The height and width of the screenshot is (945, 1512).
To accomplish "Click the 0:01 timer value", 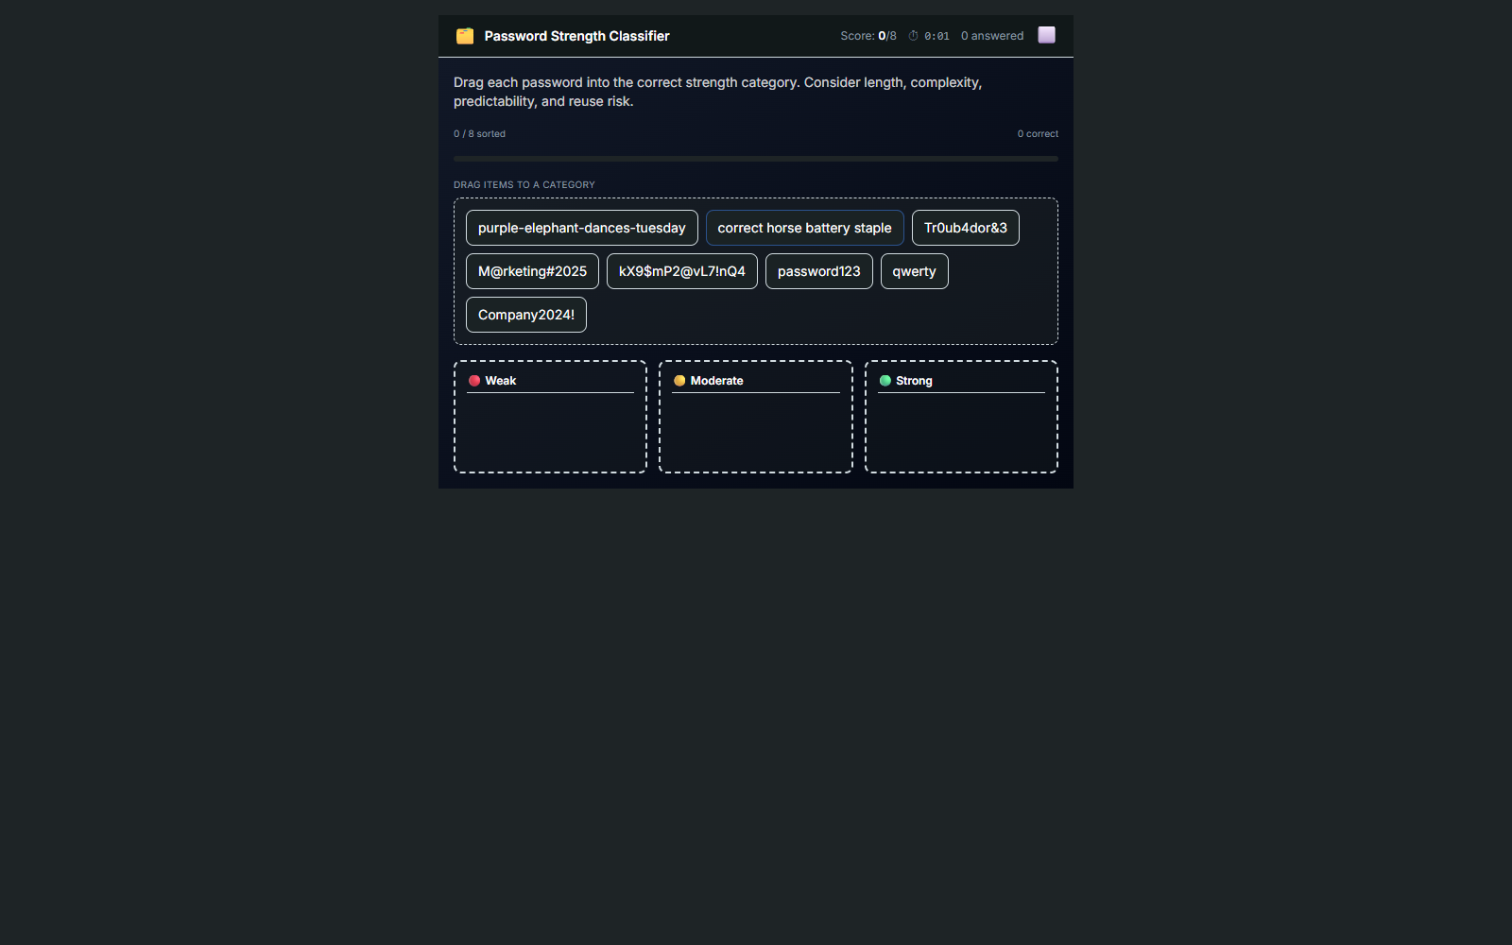I will [936, 36].
